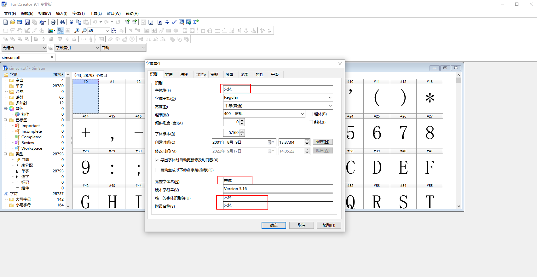This screenshot has width=537, height=277.
Task: Collapse the 颜色 tree node
Action: [x=5, y=109]
